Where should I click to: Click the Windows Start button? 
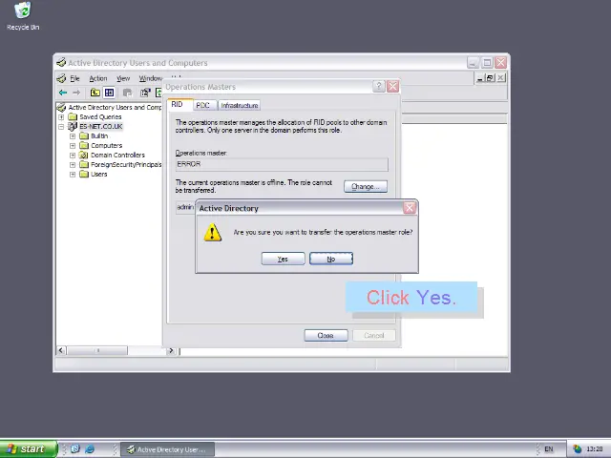click(x=29, y=449)
